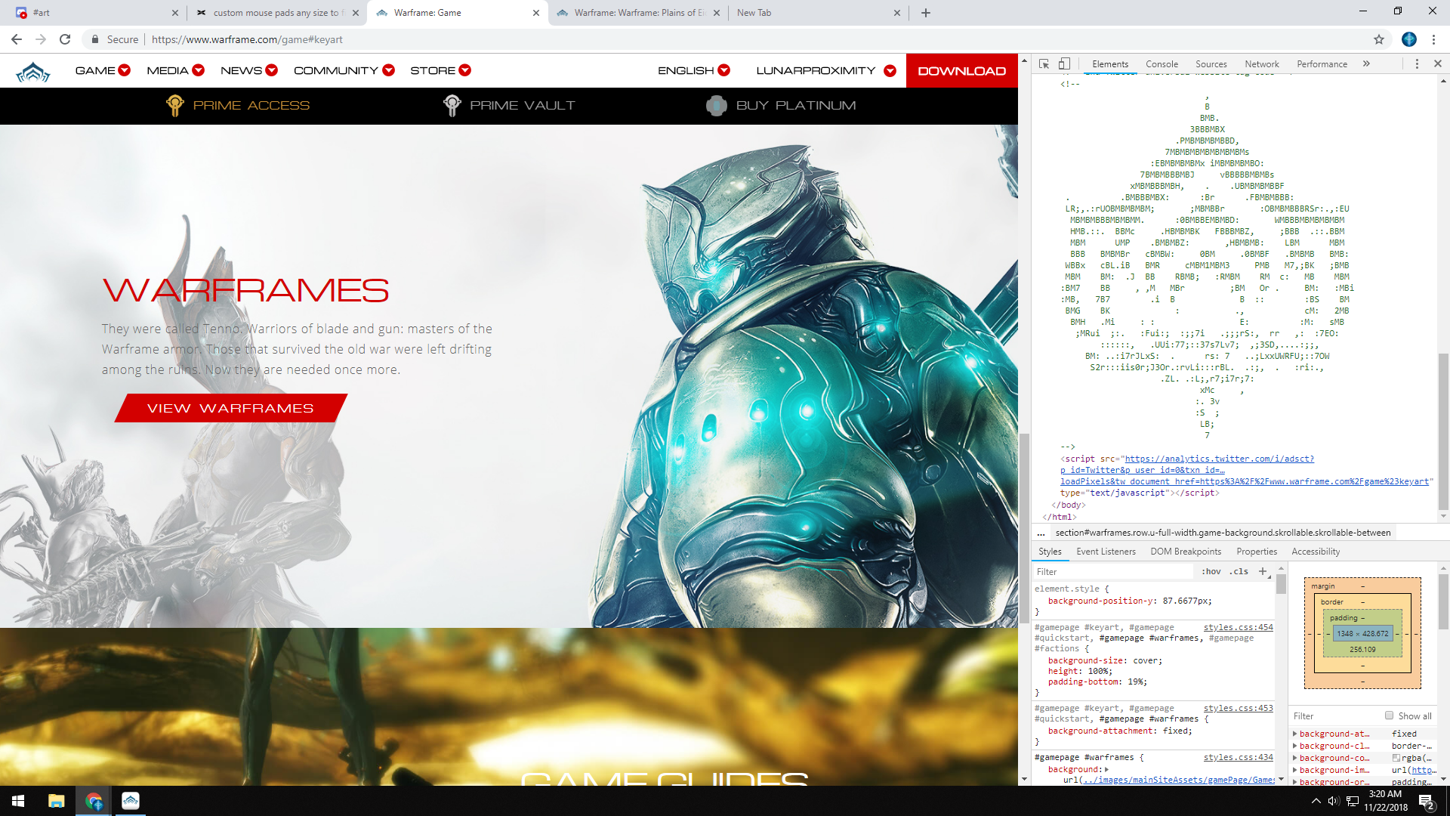The width and height of the screenshot is (1450, 816).
Task: Switch to the Sources tab
Action: click(1211, 64)
